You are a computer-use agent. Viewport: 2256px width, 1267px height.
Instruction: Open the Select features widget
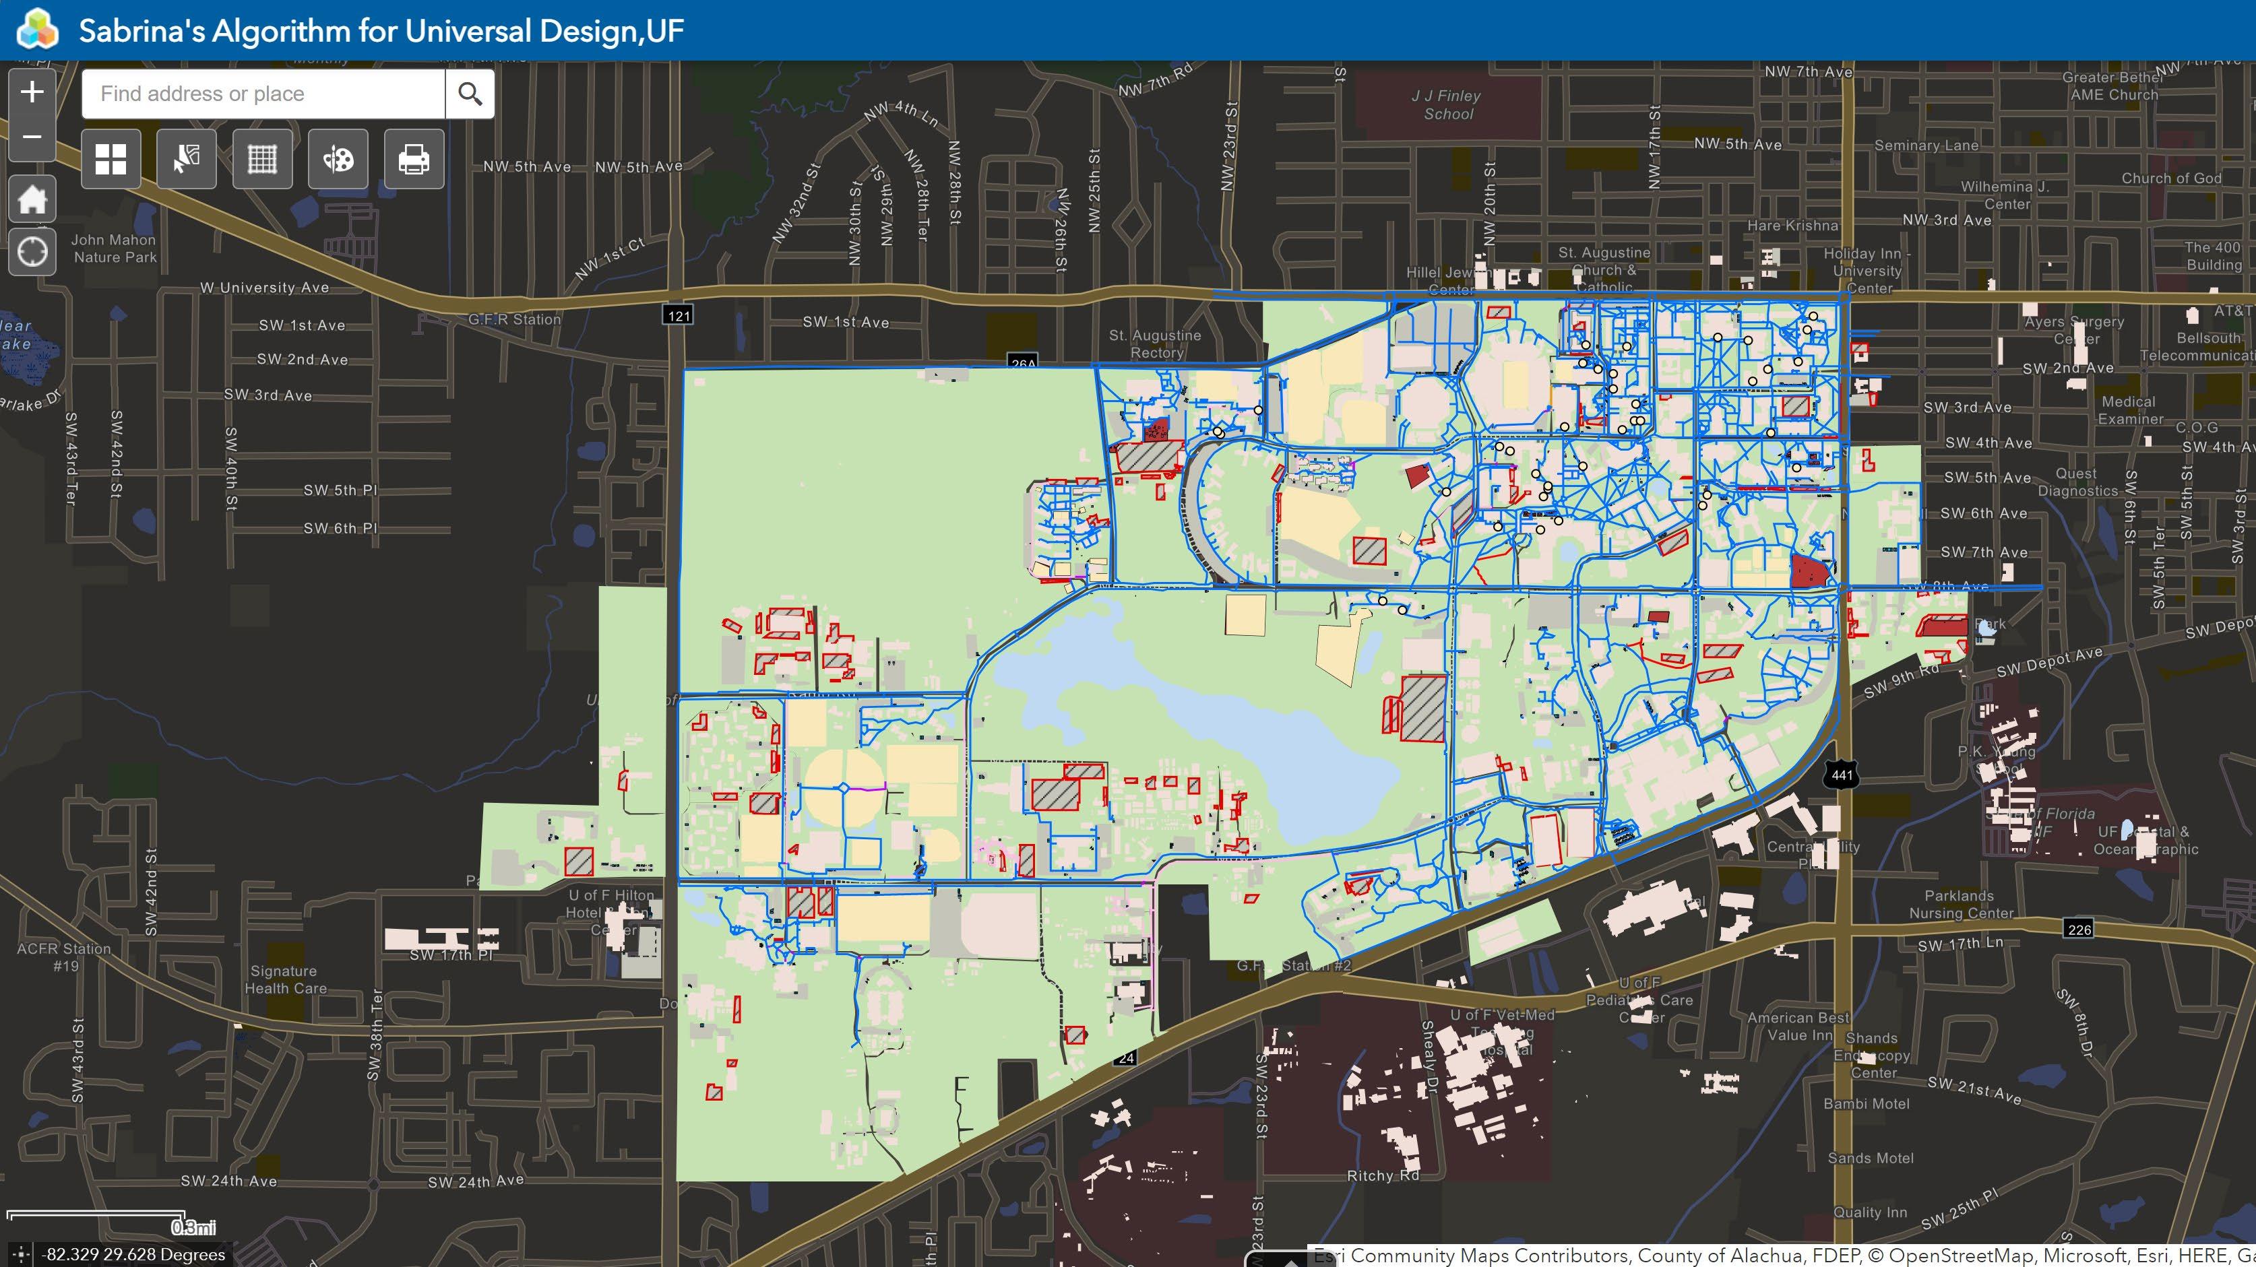[x=187, y=160]
